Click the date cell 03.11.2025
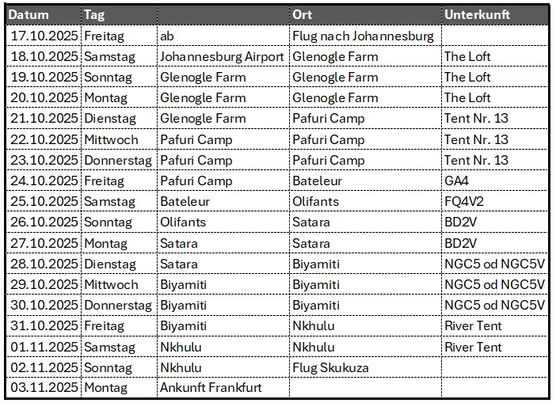The image size is (556, 403). click(44, 387)
